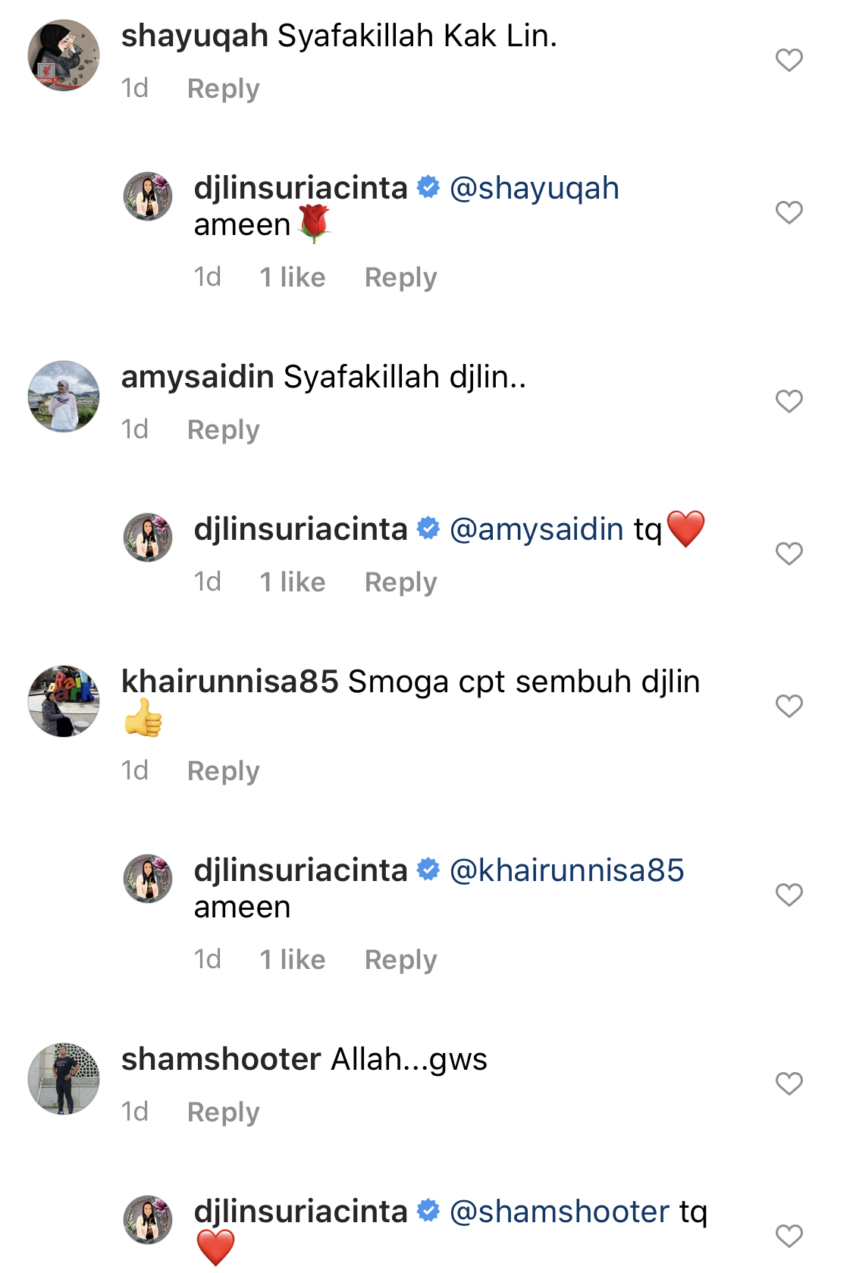
Task: Tap heart on djlinsuriacinta's reply to shayuqah
Action: pos(789,212)
